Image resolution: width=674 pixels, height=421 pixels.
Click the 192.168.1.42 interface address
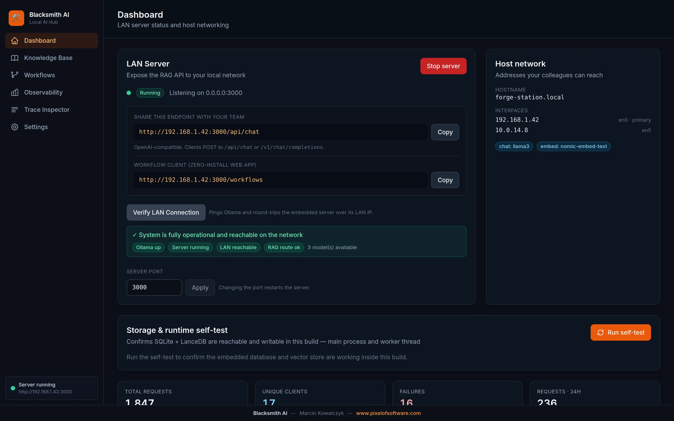click(x=517, y=120)
